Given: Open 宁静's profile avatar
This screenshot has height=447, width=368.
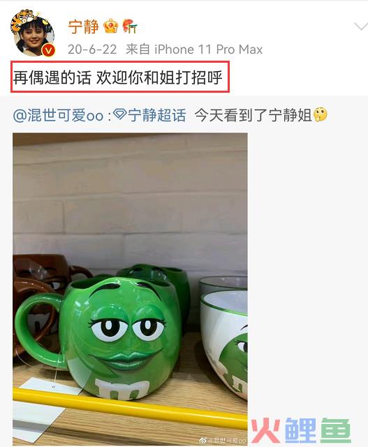Looking at the screenshot, I should click(33, 33).
